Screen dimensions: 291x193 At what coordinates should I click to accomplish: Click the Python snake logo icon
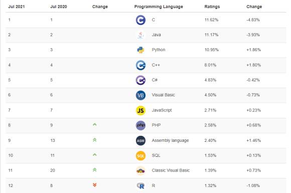140,50
